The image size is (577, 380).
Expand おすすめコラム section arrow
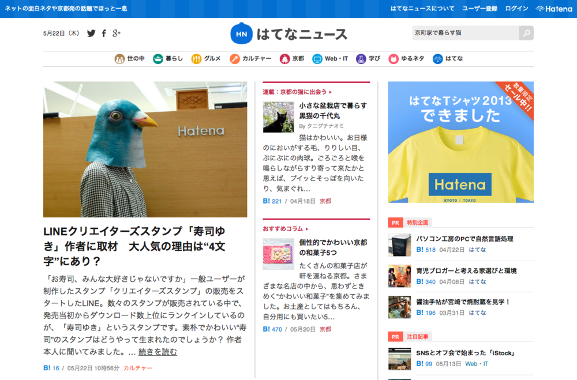tap(307, 229)
